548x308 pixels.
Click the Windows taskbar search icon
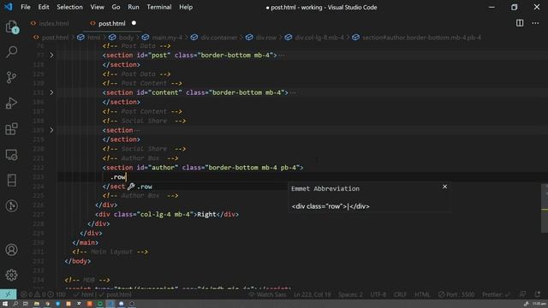15,304
